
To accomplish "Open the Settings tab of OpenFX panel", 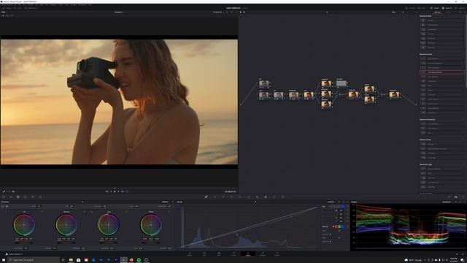I will coord(448,12).
